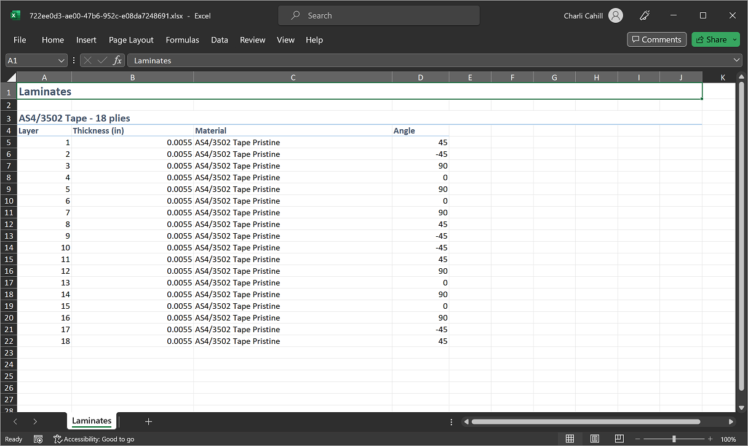Click the Charli Cahill account avatar
This screenshot has height=446, width=748.
[616, 16]
